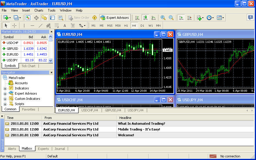
Task: Click the Zoom In magnifier icon
Action: click(x=163, y=18)
